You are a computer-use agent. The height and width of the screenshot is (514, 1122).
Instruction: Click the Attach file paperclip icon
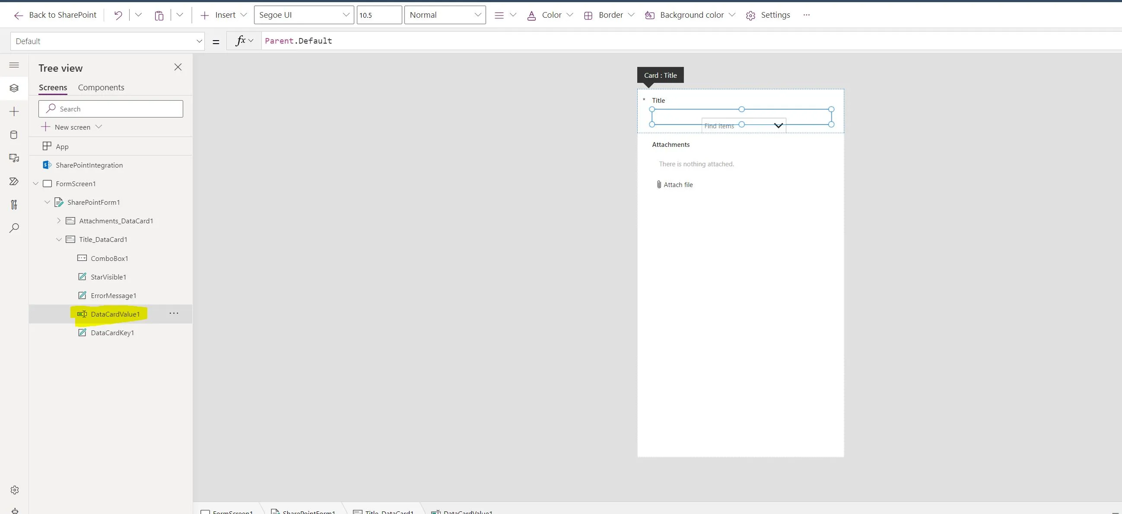click(659, 184)
